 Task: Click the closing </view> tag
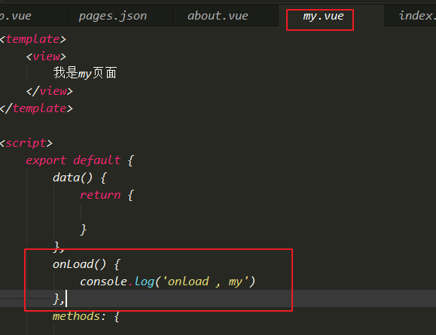click(x=50, y=91)
